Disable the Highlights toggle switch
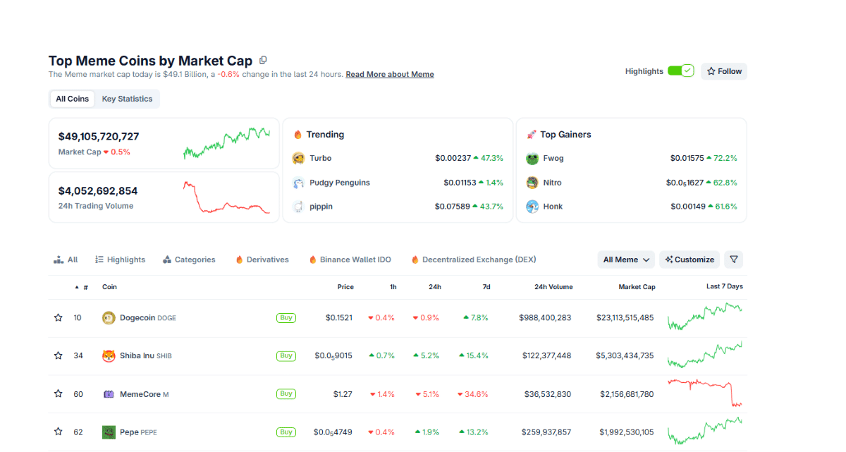This screenshot has height=452, width=846. click(x=680, y=71)
